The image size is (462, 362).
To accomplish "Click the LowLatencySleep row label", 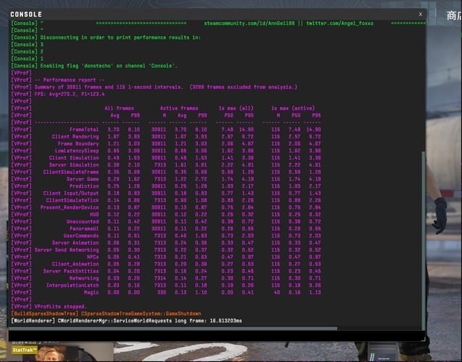I will coord(77,151).
